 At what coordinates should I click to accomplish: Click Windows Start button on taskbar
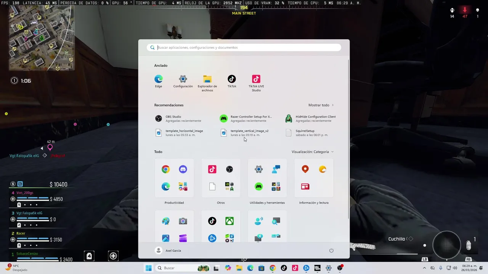pyautogui.click(x=148, y=268)
